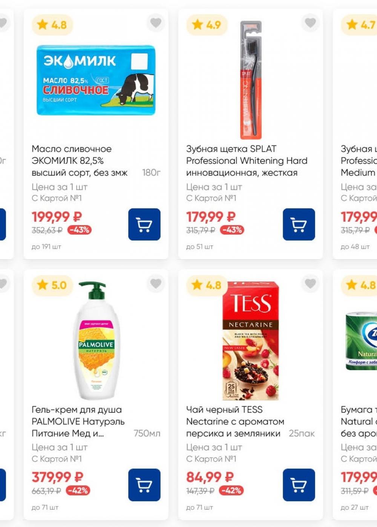Add SPLAT Whitening Hard toothbrush to cart
The height and width of the screenshot is (527, 377).
[299, 224]
